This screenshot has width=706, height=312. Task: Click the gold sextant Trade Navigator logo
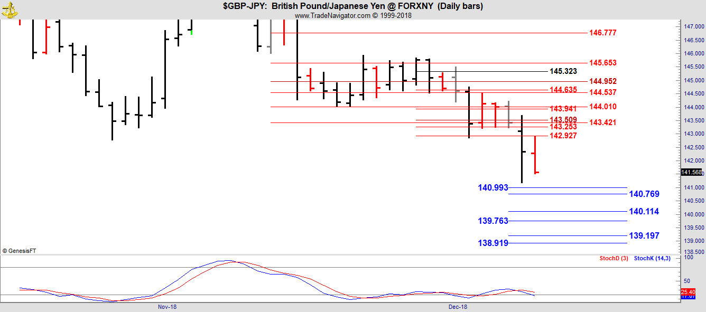pyautogui.click(x=10, y=8)
